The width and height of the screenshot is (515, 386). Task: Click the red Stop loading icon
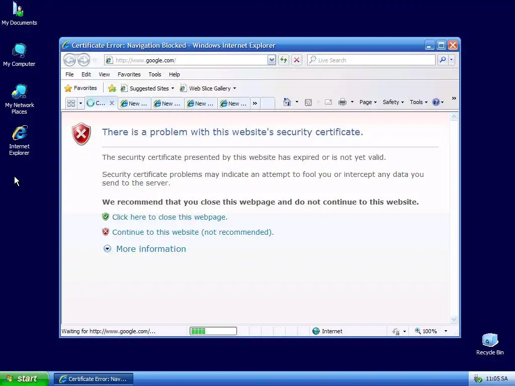297,60
